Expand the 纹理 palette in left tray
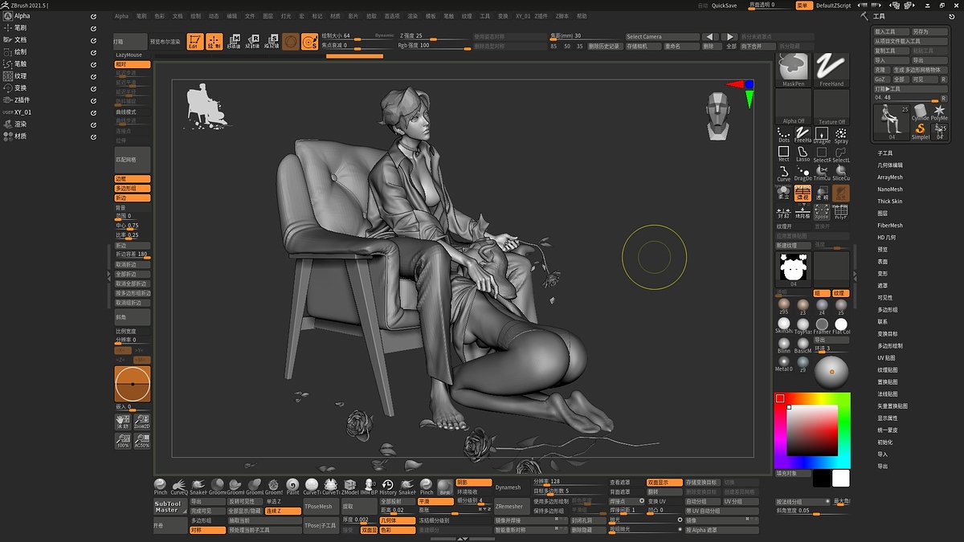Viewport: 964px width, 542px height. click(21, 75)
